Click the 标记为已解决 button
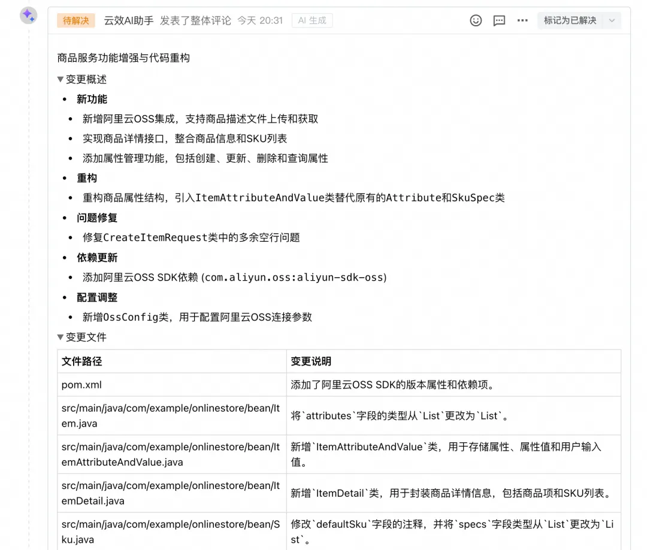Image resolution: width=647 pixels, height=550 pixels. coord(570,20)
